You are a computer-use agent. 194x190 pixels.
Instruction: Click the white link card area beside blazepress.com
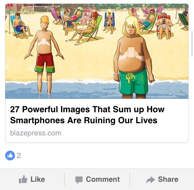[124, 133]
